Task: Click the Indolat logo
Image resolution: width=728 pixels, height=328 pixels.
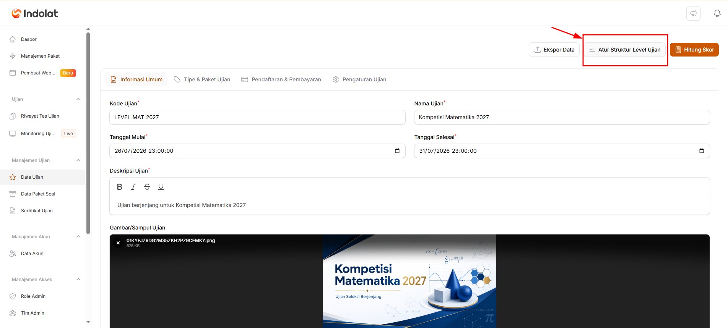Action: (35, 14)
